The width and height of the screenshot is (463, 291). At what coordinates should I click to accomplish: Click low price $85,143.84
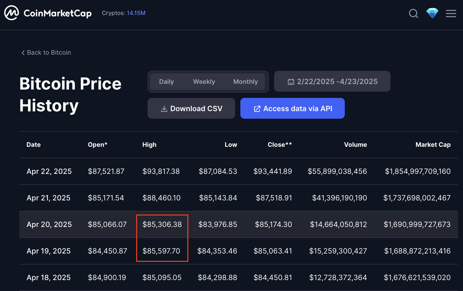pos(218,198)
